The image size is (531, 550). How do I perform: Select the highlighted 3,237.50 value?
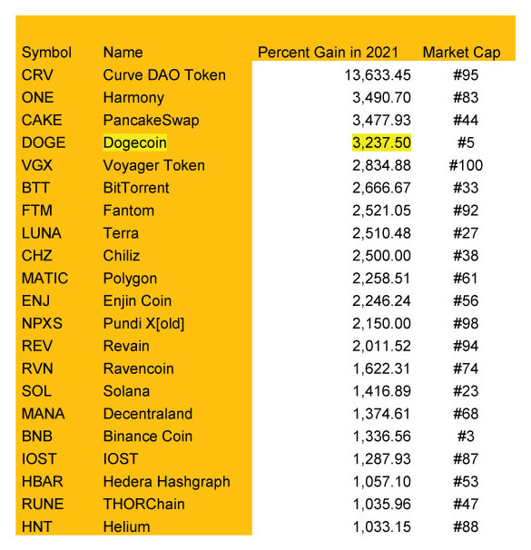pyautogui.click(x=381, y=142)
